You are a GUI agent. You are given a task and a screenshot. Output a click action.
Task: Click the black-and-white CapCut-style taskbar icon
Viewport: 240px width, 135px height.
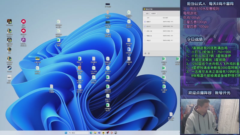[x=116, y=133]
